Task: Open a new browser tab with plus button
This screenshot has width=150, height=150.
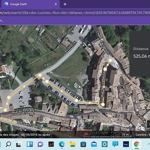Action: (65, 4)
